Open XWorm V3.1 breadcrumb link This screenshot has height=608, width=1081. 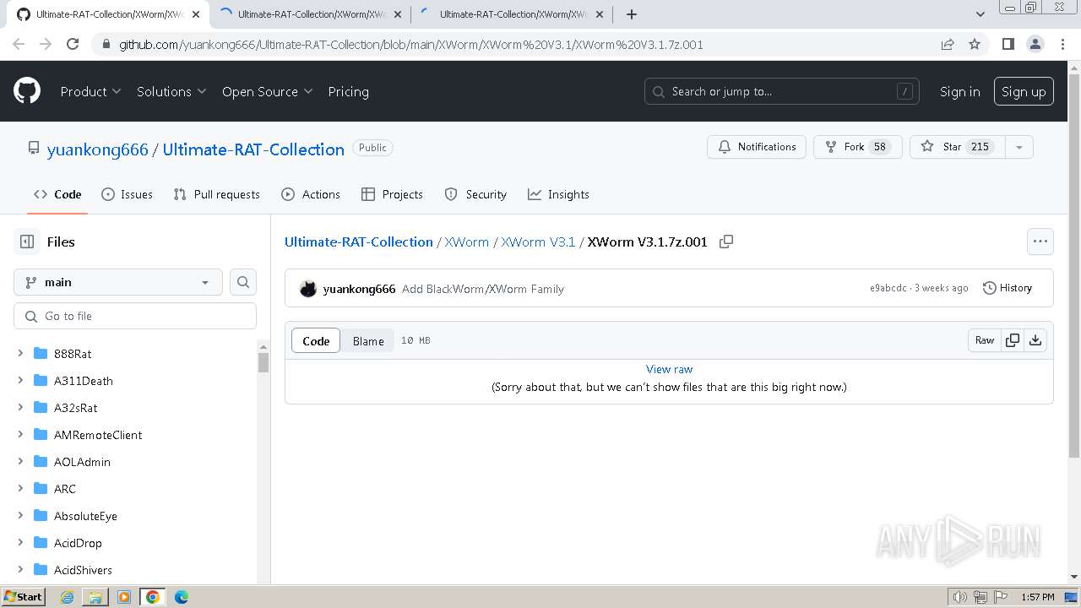(538, 242)
